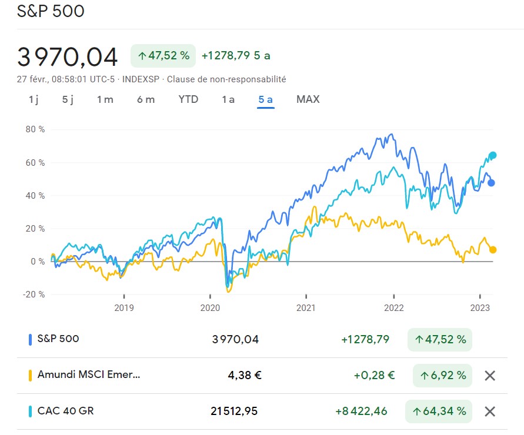Select the active 5 a range tab
The width and height of the screenshot is (524, 435).
pos(266,99)
